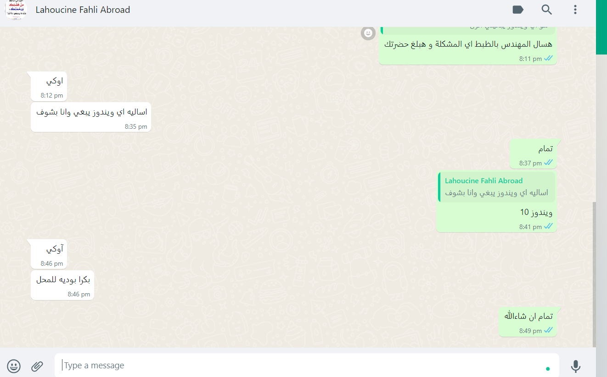Select the 'تمام' message sent at 8:37 pm
Screen dimensions: 607x377
(x=533, y=154)
